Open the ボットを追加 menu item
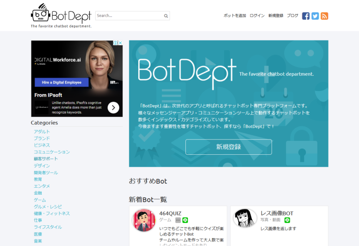Screen dimensions: 359x246 click(x=235, y=16)
